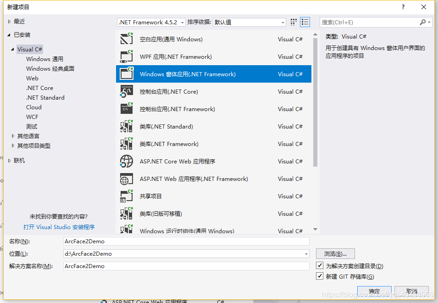Open the 排序依据 默认值 dropdown
The image size is (438, 303).
[x=249, y=22]
